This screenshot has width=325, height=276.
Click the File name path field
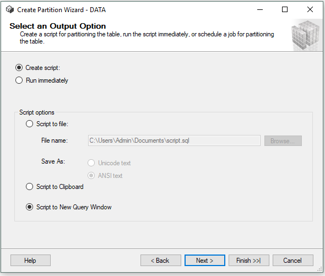coord(174,140)
